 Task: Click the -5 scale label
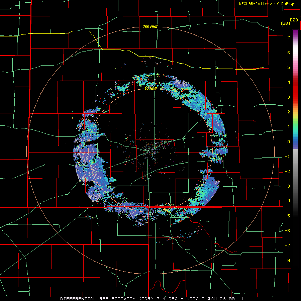point(287,216)
